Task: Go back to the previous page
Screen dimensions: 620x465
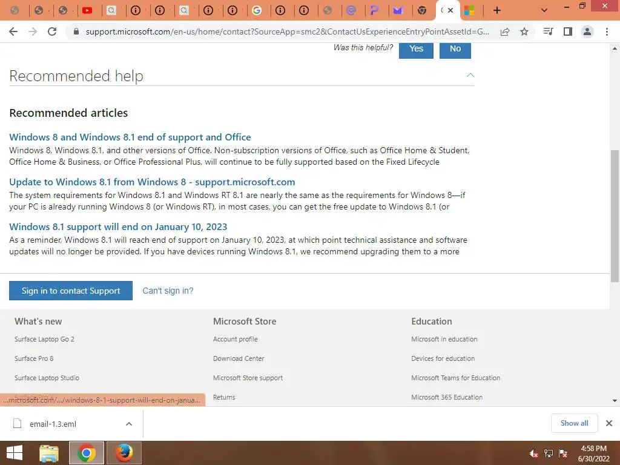Action: pos(13,31)
